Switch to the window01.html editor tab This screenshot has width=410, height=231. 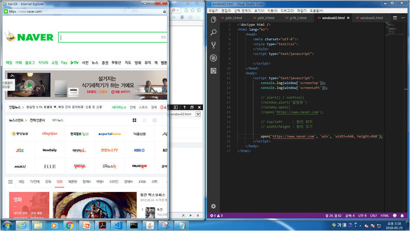[371, 18]
